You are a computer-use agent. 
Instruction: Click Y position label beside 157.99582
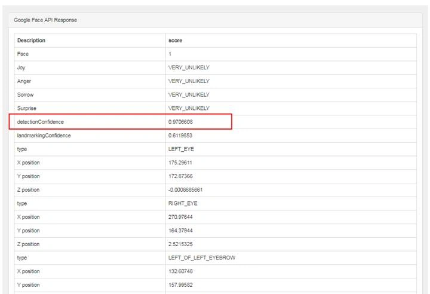(28, 285)
